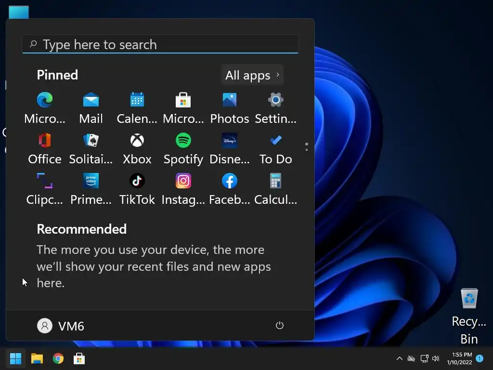
Task: Launch the Calculator
Action: [276, 189]
